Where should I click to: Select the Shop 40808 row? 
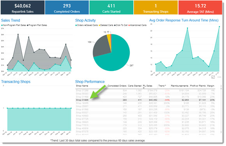pos(145,128)
